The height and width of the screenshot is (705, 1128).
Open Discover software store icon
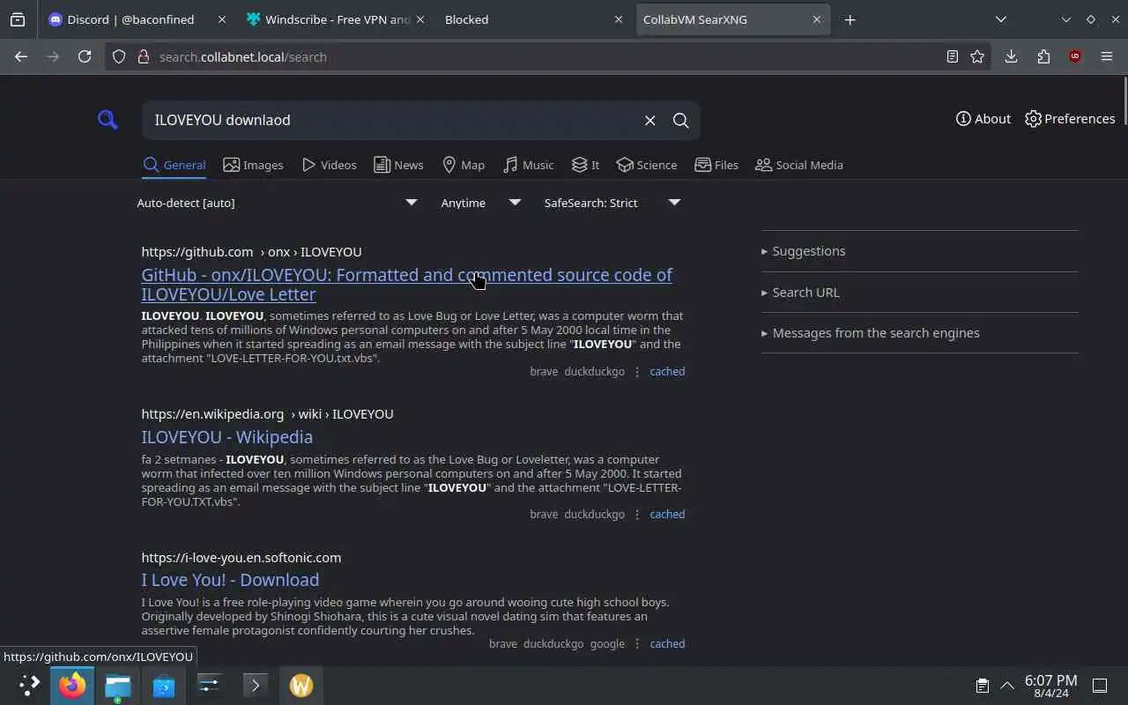click(164, 686)
